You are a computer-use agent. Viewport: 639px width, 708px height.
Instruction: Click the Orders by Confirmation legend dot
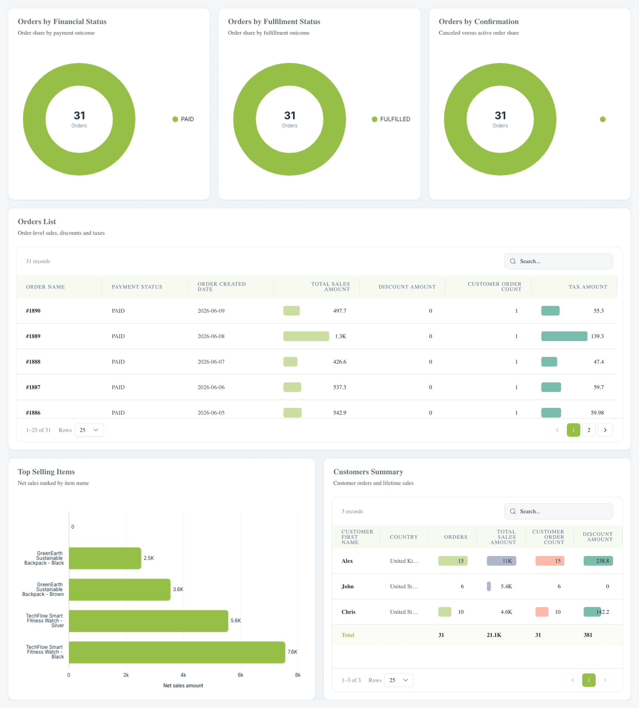coord(603,119)
